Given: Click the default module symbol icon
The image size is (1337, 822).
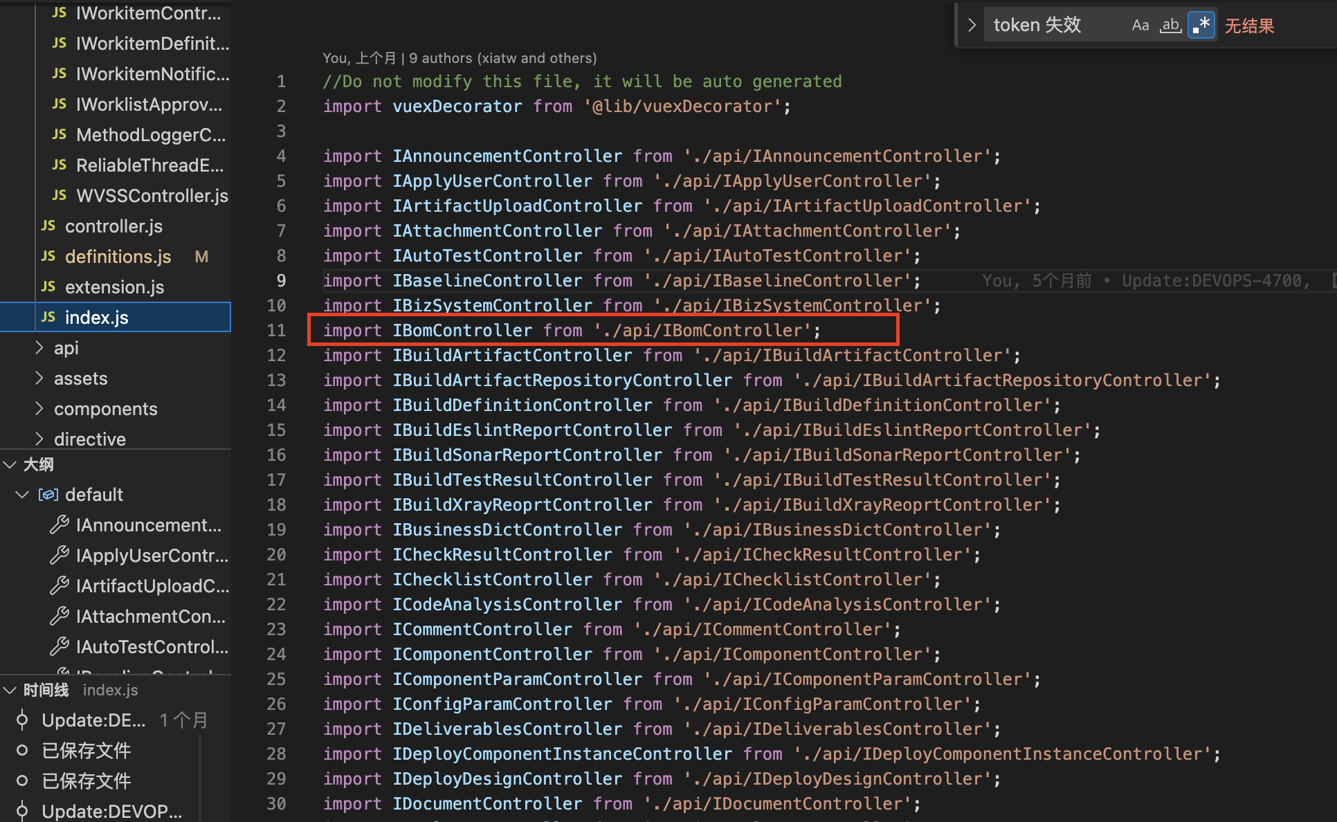Looking at the screenshot, I should click(48, 495).
